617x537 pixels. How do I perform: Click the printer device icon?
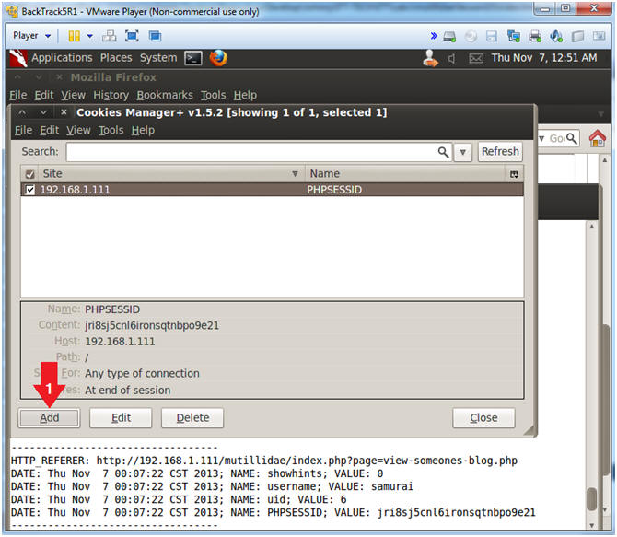535,37
